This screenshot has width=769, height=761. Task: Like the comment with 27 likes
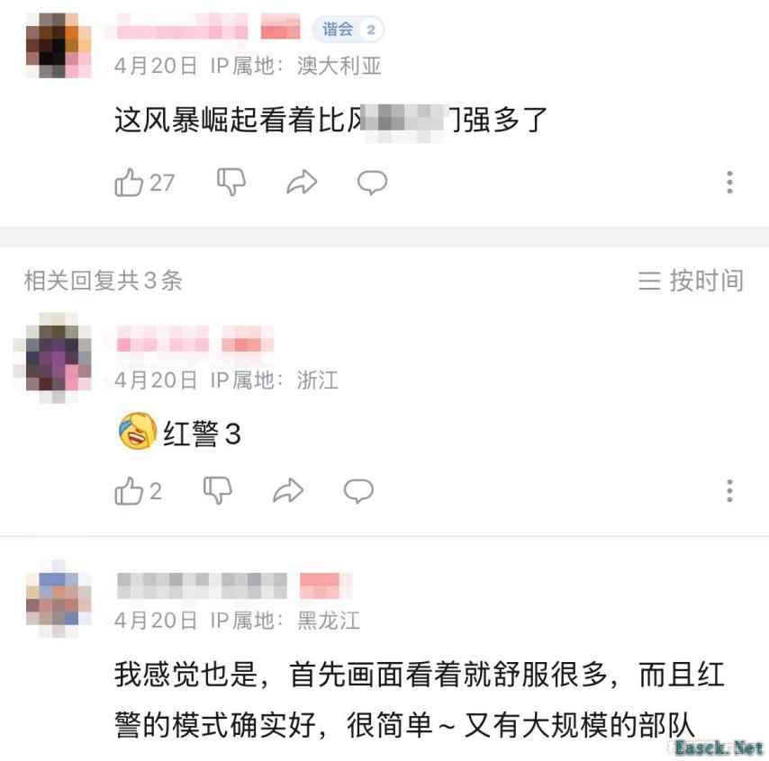tap(129, 183)
